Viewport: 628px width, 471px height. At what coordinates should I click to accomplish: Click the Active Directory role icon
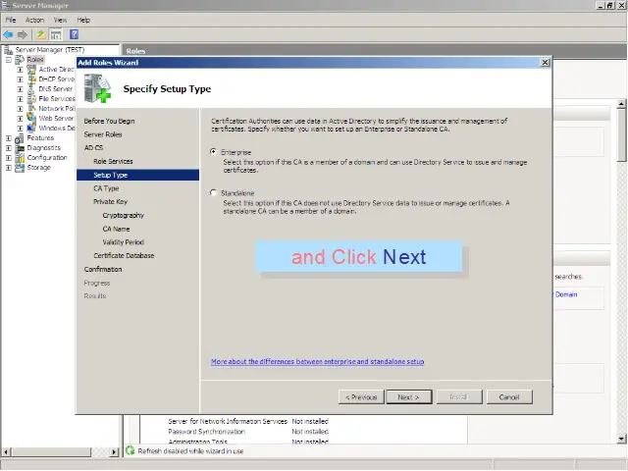[x=31, y=70]
